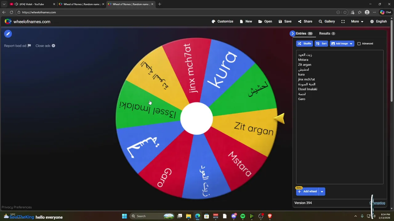Open Privacy Preferences link
Image resolution: width=394 pixels, height=221 pixels.
point(17,207)
